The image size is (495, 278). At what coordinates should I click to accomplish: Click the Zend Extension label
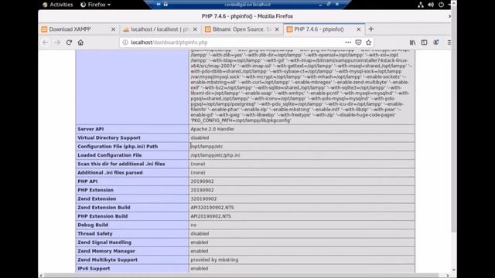(x=97, y=199)
